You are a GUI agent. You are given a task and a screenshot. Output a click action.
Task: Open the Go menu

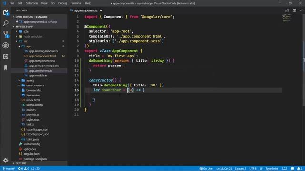coord(53,3)
